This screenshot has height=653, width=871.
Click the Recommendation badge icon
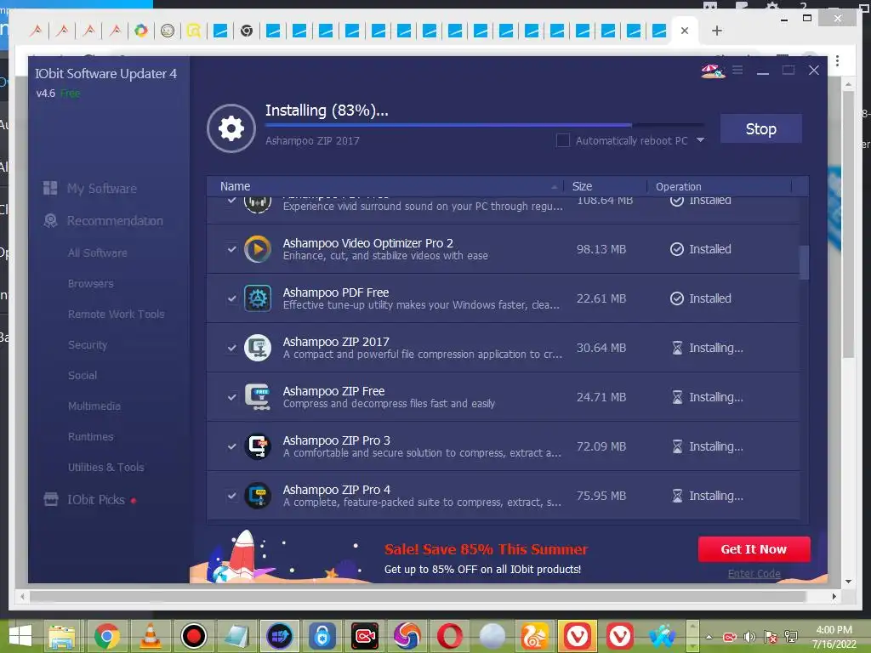tap(50, 220)
